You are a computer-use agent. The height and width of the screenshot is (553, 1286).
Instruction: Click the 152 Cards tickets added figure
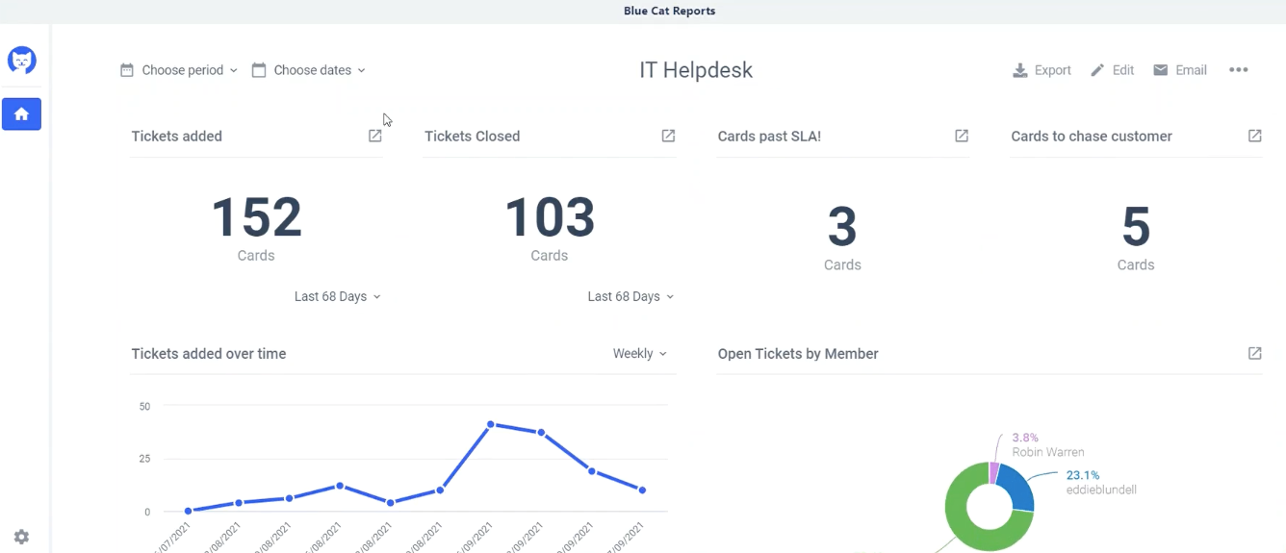tap(256, 217)
